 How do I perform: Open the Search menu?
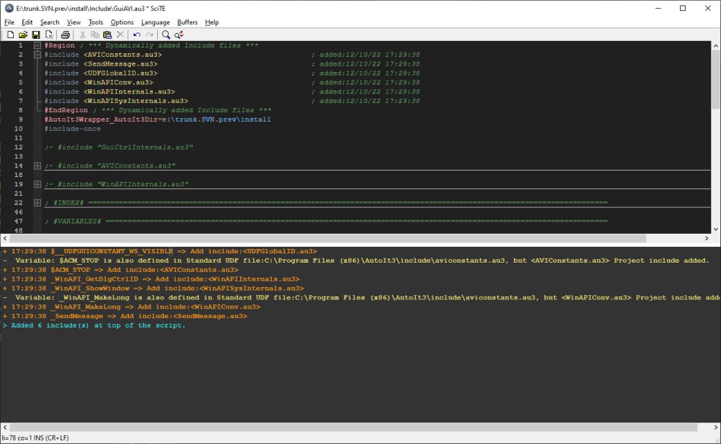click(50, 22)
